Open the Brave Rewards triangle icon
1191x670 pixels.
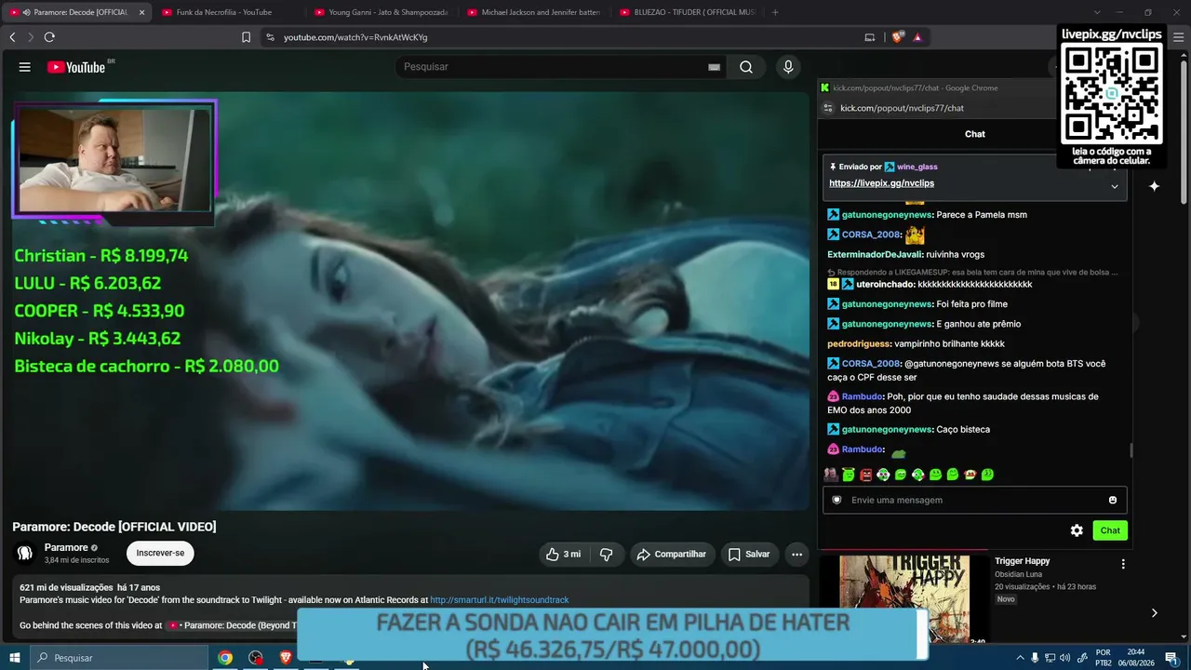point(917,37)
